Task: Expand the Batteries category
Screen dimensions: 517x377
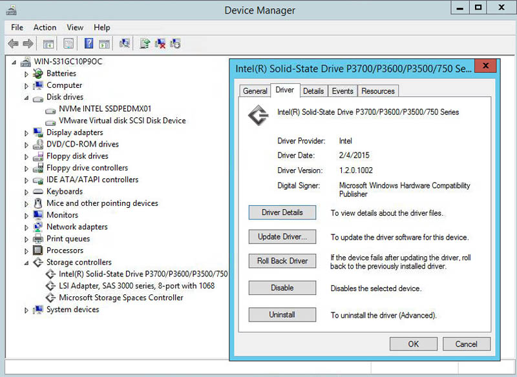Action: point(26,74)
